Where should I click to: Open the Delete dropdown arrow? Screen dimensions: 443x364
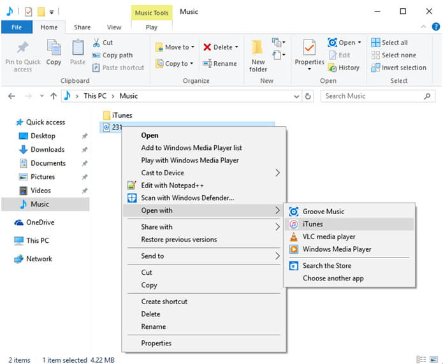point(236,47)
